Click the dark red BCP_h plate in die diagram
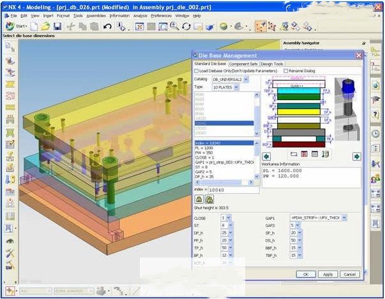This screenshot has height=299, width=385. (x=299, y=145)
